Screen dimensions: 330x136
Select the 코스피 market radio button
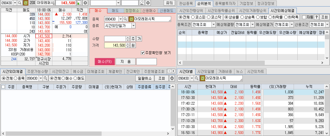click(x=193, y=17)
